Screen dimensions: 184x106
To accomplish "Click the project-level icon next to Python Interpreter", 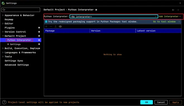I will tap(39, 40).
